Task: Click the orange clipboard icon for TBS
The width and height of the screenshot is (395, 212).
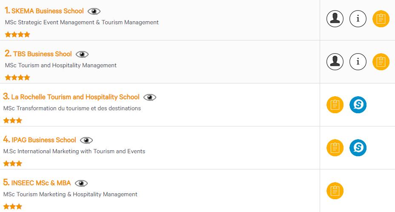Action: point(381,62)
